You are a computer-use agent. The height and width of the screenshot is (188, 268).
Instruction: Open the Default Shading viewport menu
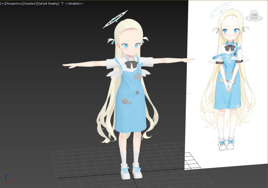click(48, 3)
